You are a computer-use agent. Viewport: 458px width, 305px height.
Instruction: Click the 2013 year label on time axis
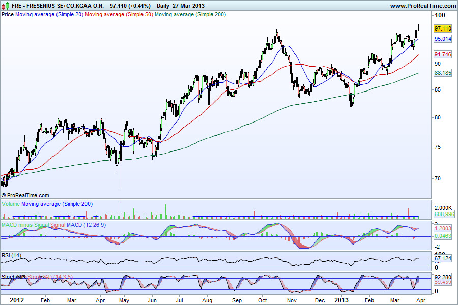(341, 300)
